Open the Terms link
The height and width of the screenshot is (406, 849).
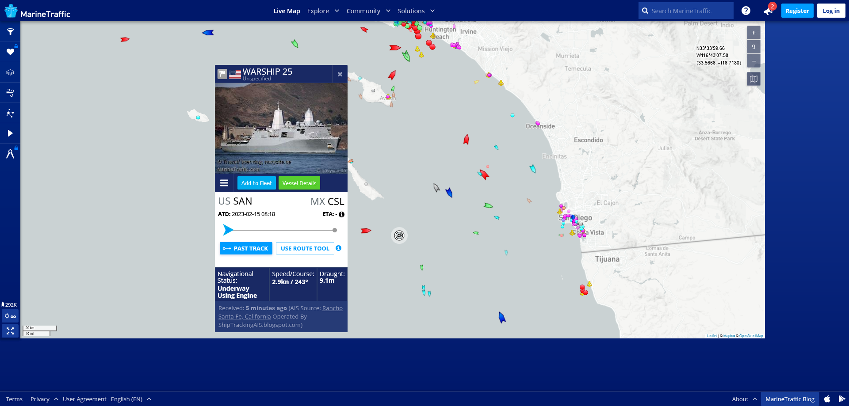point(14,399)
